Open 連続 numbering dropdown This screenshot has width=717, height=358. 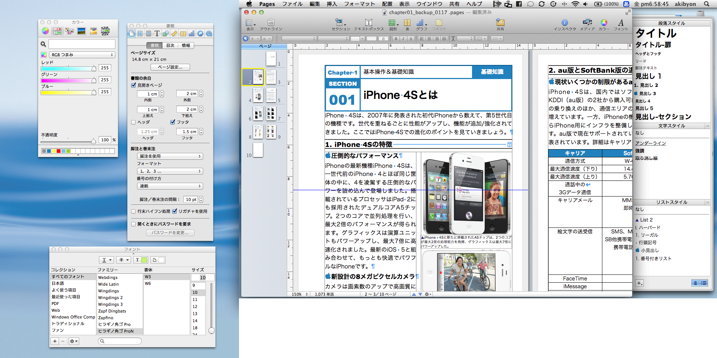point(170,186)
